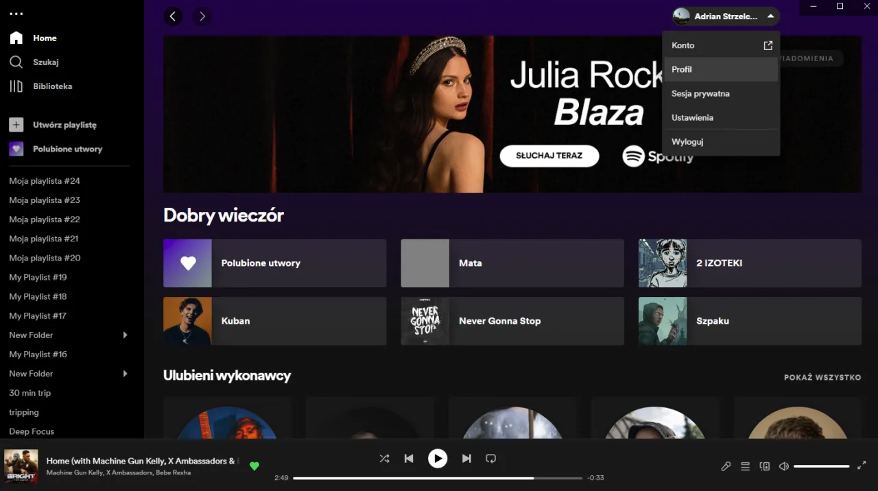Click the play button
The width and height of the screenshot is (878, 491).
tap(438, 458)
